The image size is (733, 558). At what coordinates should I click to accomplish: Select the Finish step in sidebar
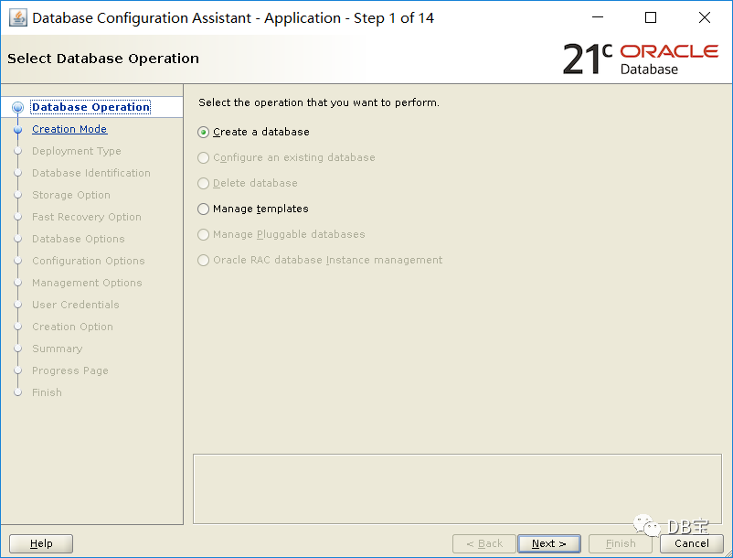click(x=47, y=393)
